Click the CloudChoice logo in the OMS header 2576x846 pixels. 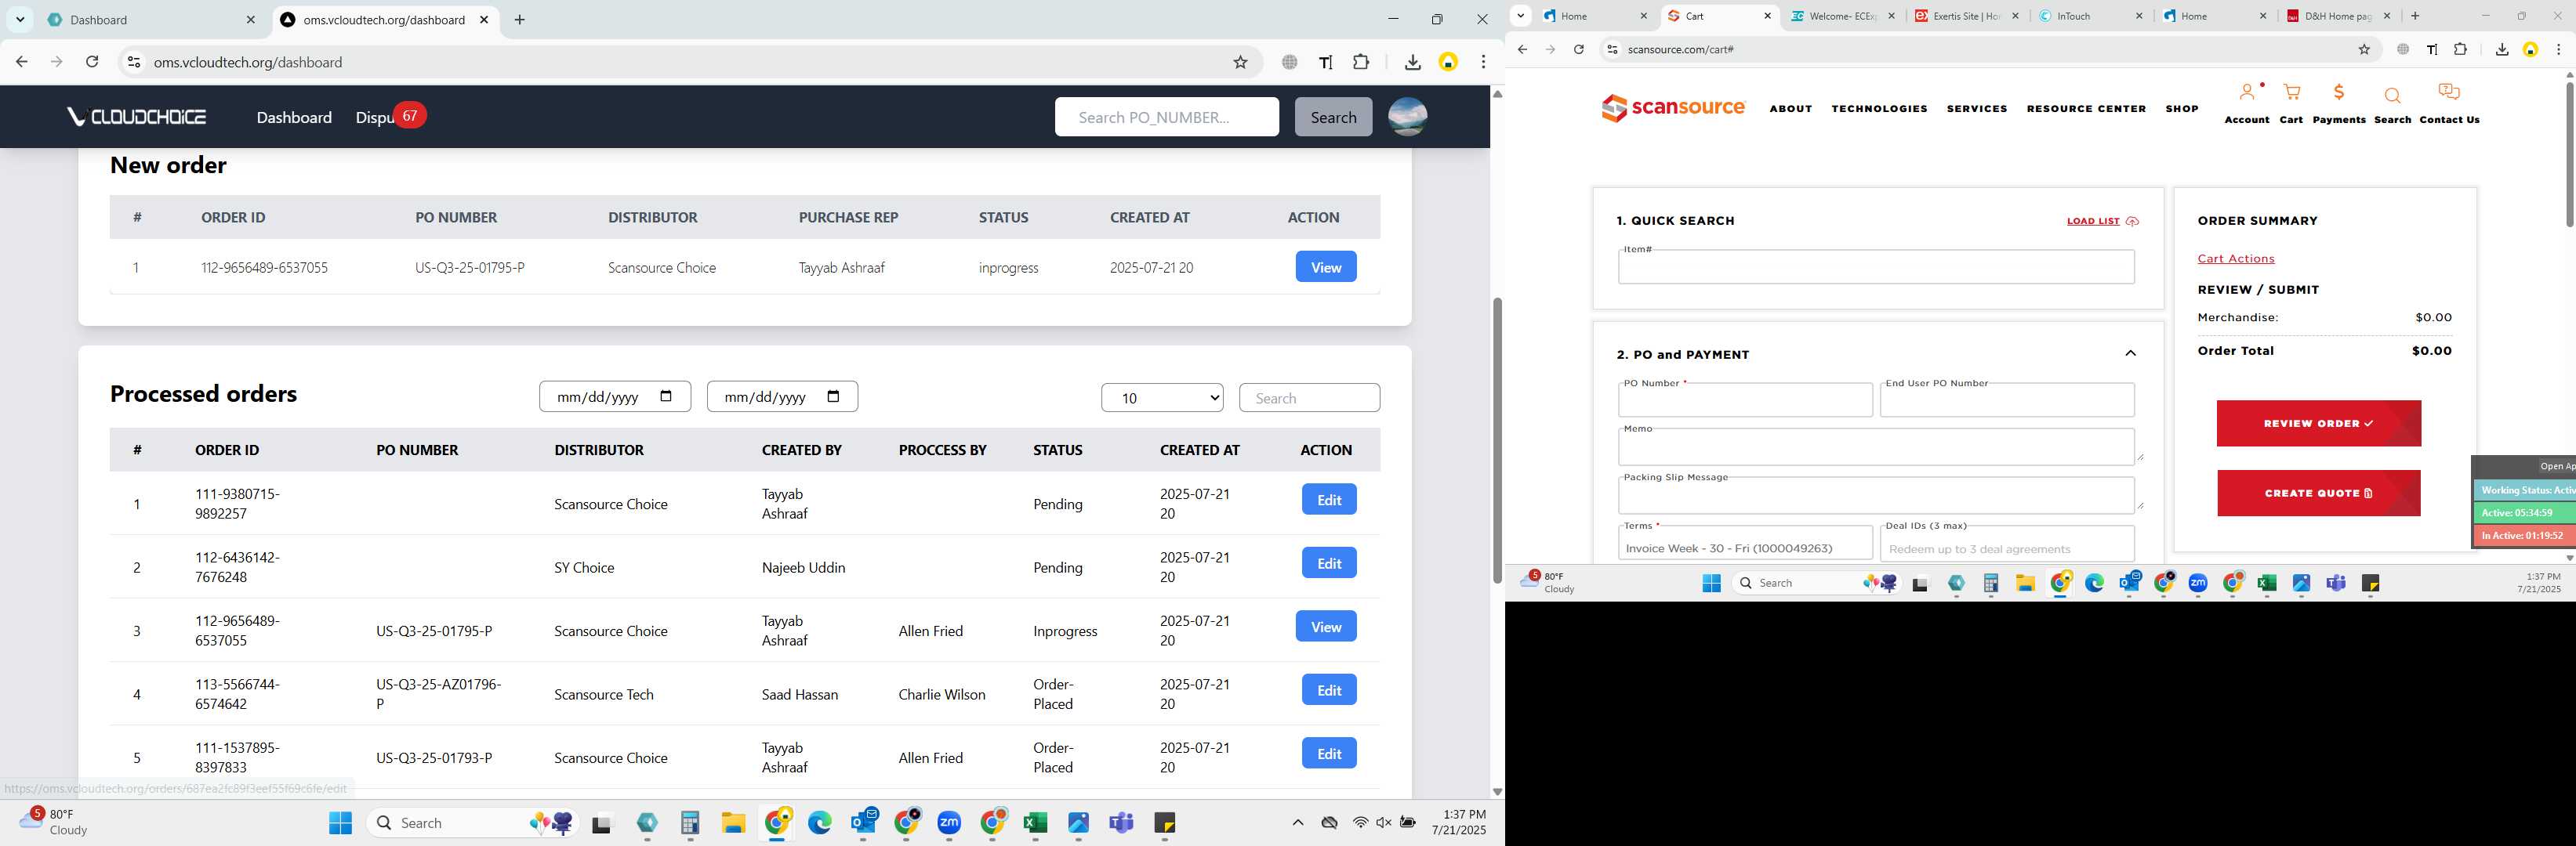tap(136, 117)
